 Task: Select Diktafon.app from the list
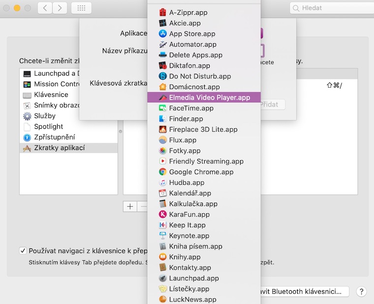click(x=204, y=65)
